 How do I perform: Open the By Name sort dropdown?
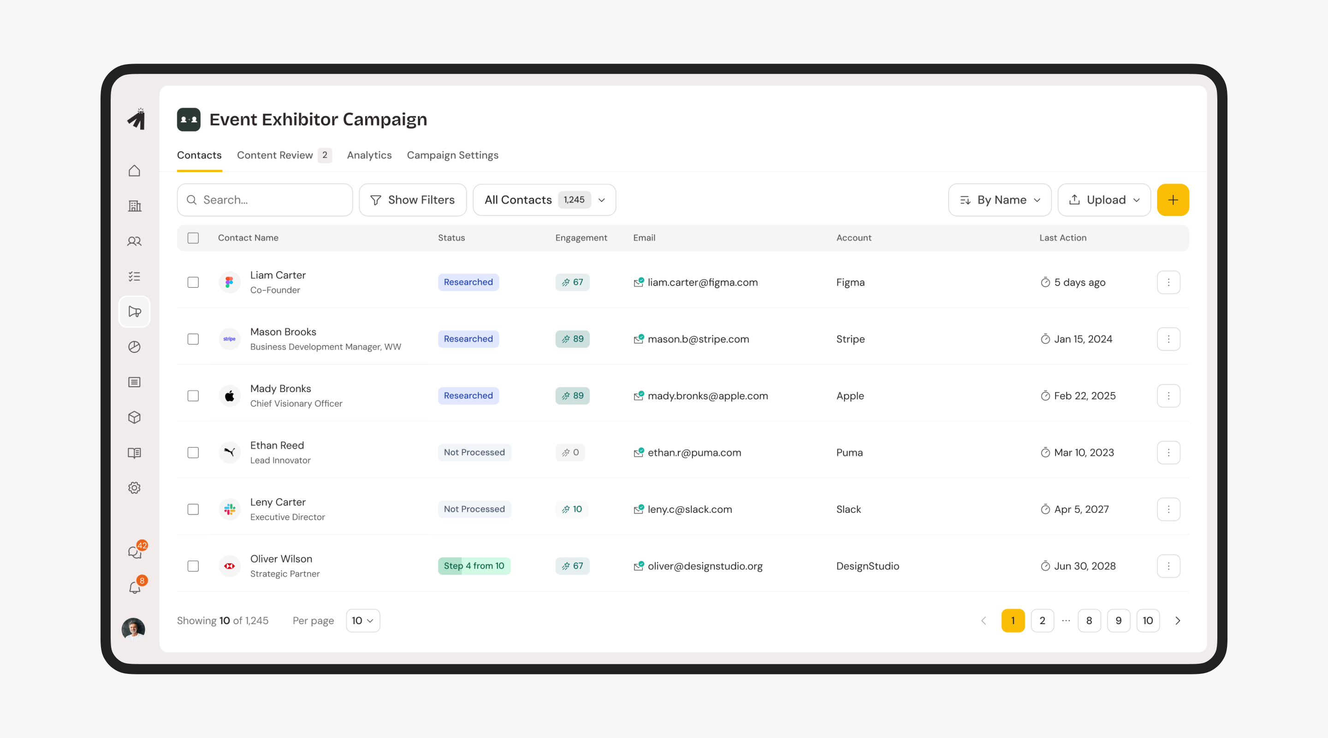tap(999, 200)
